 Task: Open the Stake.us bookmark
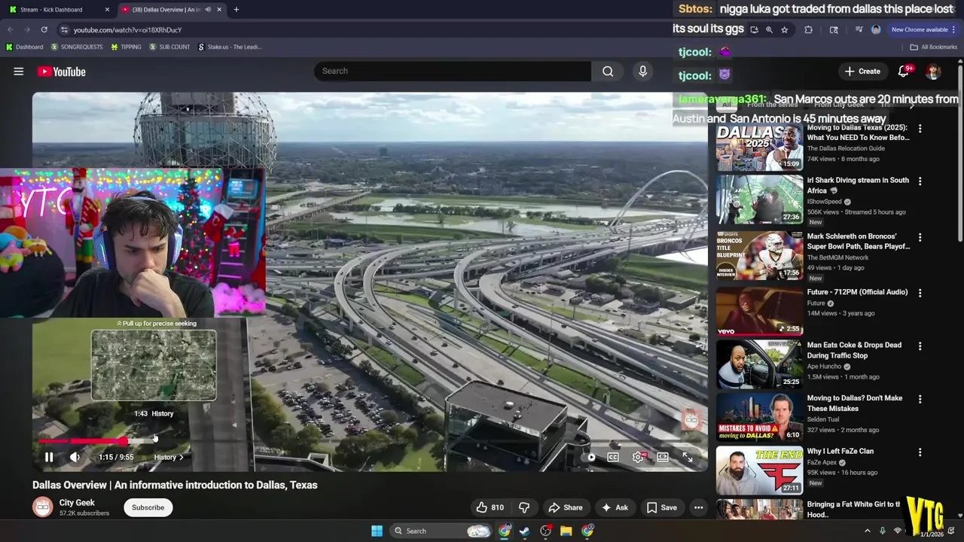pyautogui.click(x=230, y=47)
